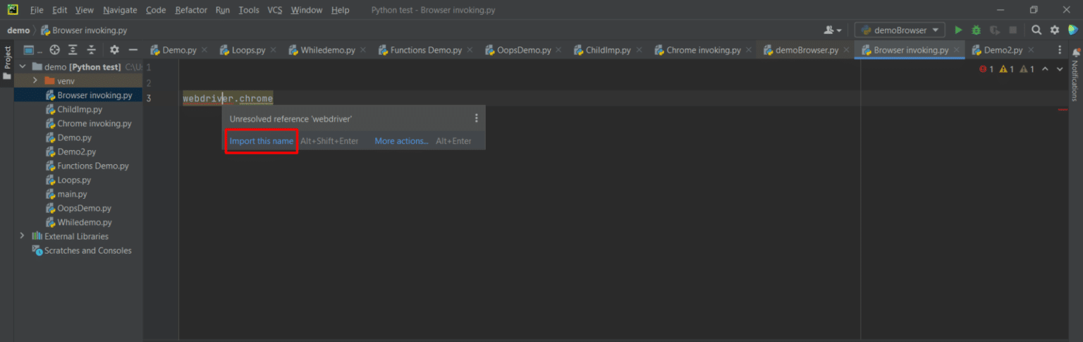Screen dimensions: 1083x342
Task: Click the Import this name link
Action: pyautogui.click(x=261, y=141)
